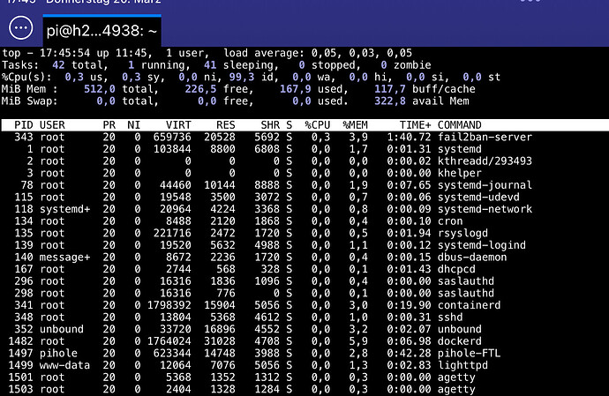The width and height of the screenshot is (609, 396).
Task: Select the kthreadd/293493 command text
Action: (485, 161)
